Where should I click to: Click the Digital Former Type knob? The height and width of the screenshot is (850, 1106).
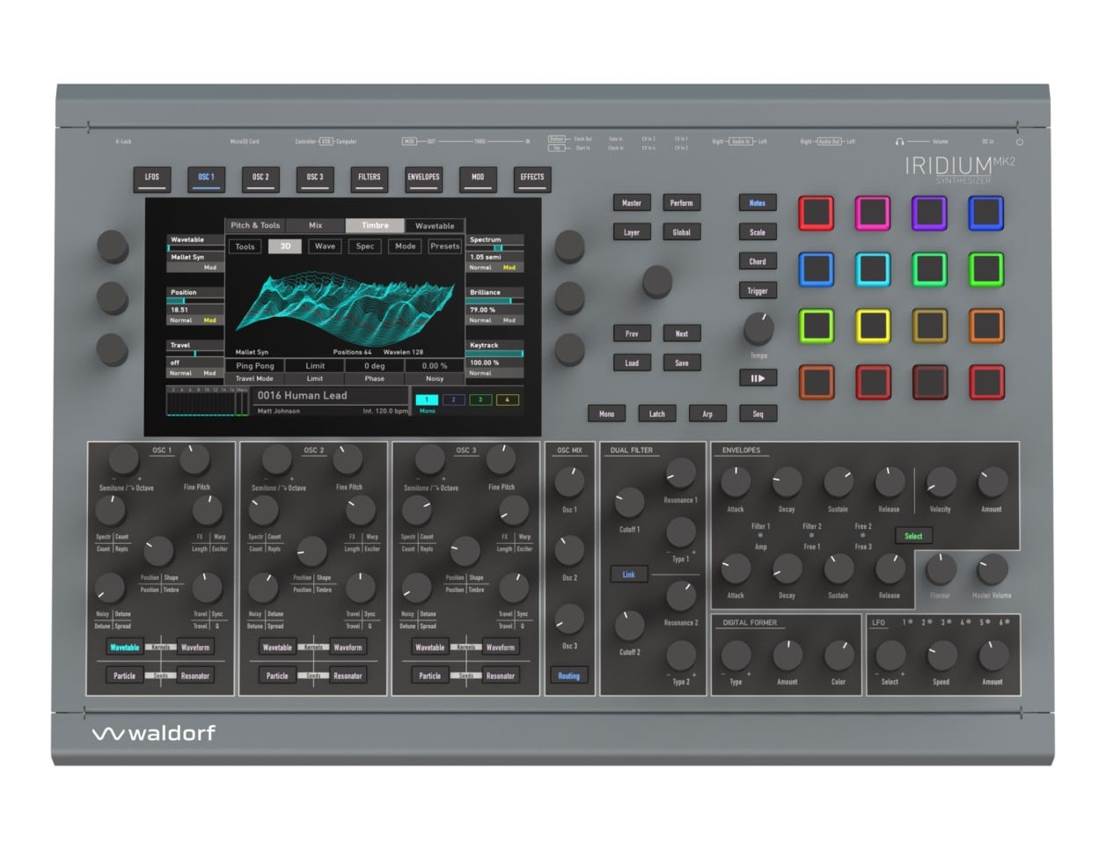[736, 656]
